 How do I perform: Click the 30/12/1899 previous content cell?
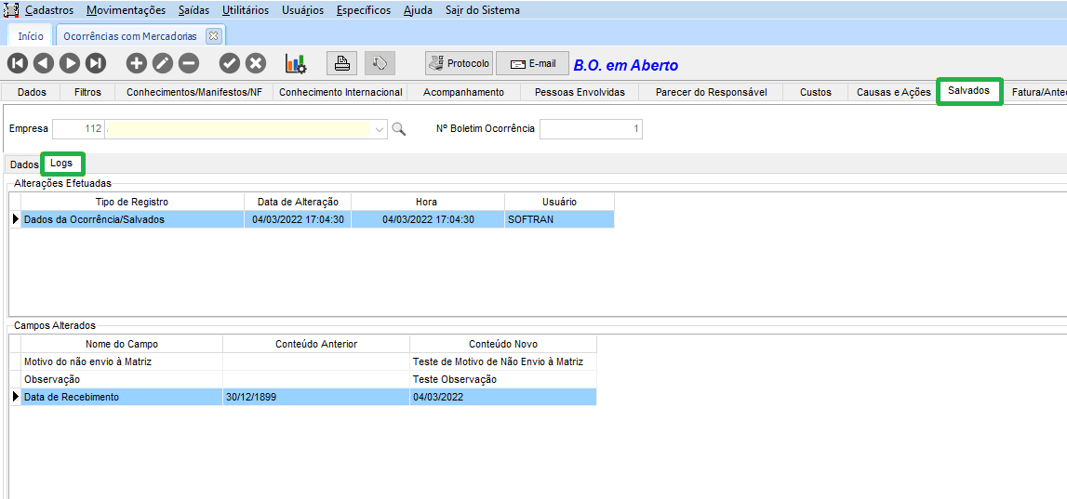(x=315, y=397)
